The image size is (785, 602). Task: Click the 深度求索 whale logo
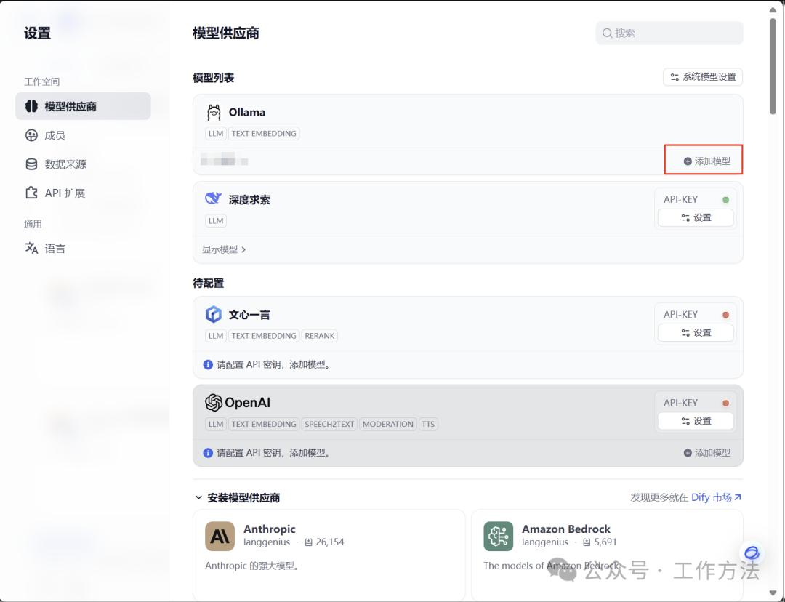(213, 198)
